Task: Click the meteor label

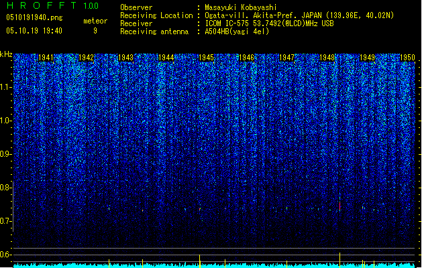Action: click(95, 21)
